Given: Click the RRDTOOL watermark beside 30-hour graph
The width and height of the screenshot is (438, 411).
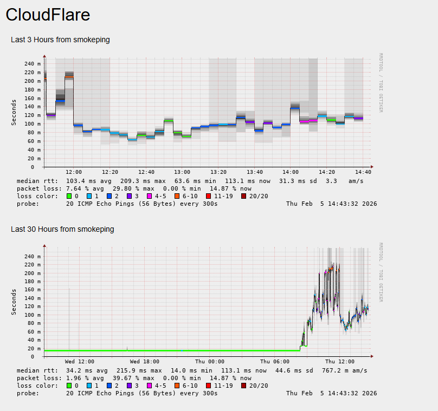Looking at the screenshot, I should [381, 272].
